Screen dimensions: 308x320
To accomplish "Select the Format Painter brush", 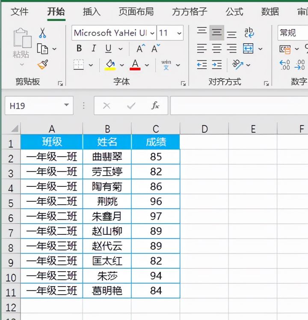I will pyautogui.click(x=43, y=65).
